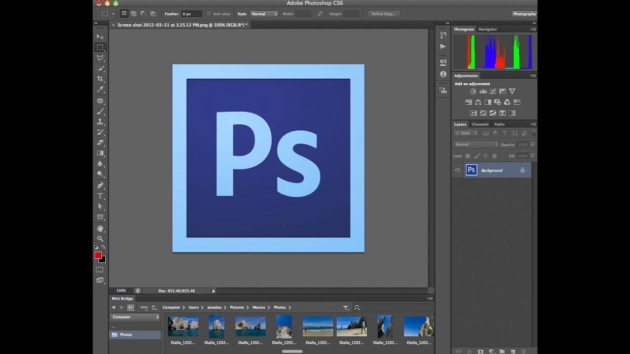The width and height of the screenshot is (630, 354).
Task: Open the Opacity slider dropdown arrow
Action: coord(532,145)
